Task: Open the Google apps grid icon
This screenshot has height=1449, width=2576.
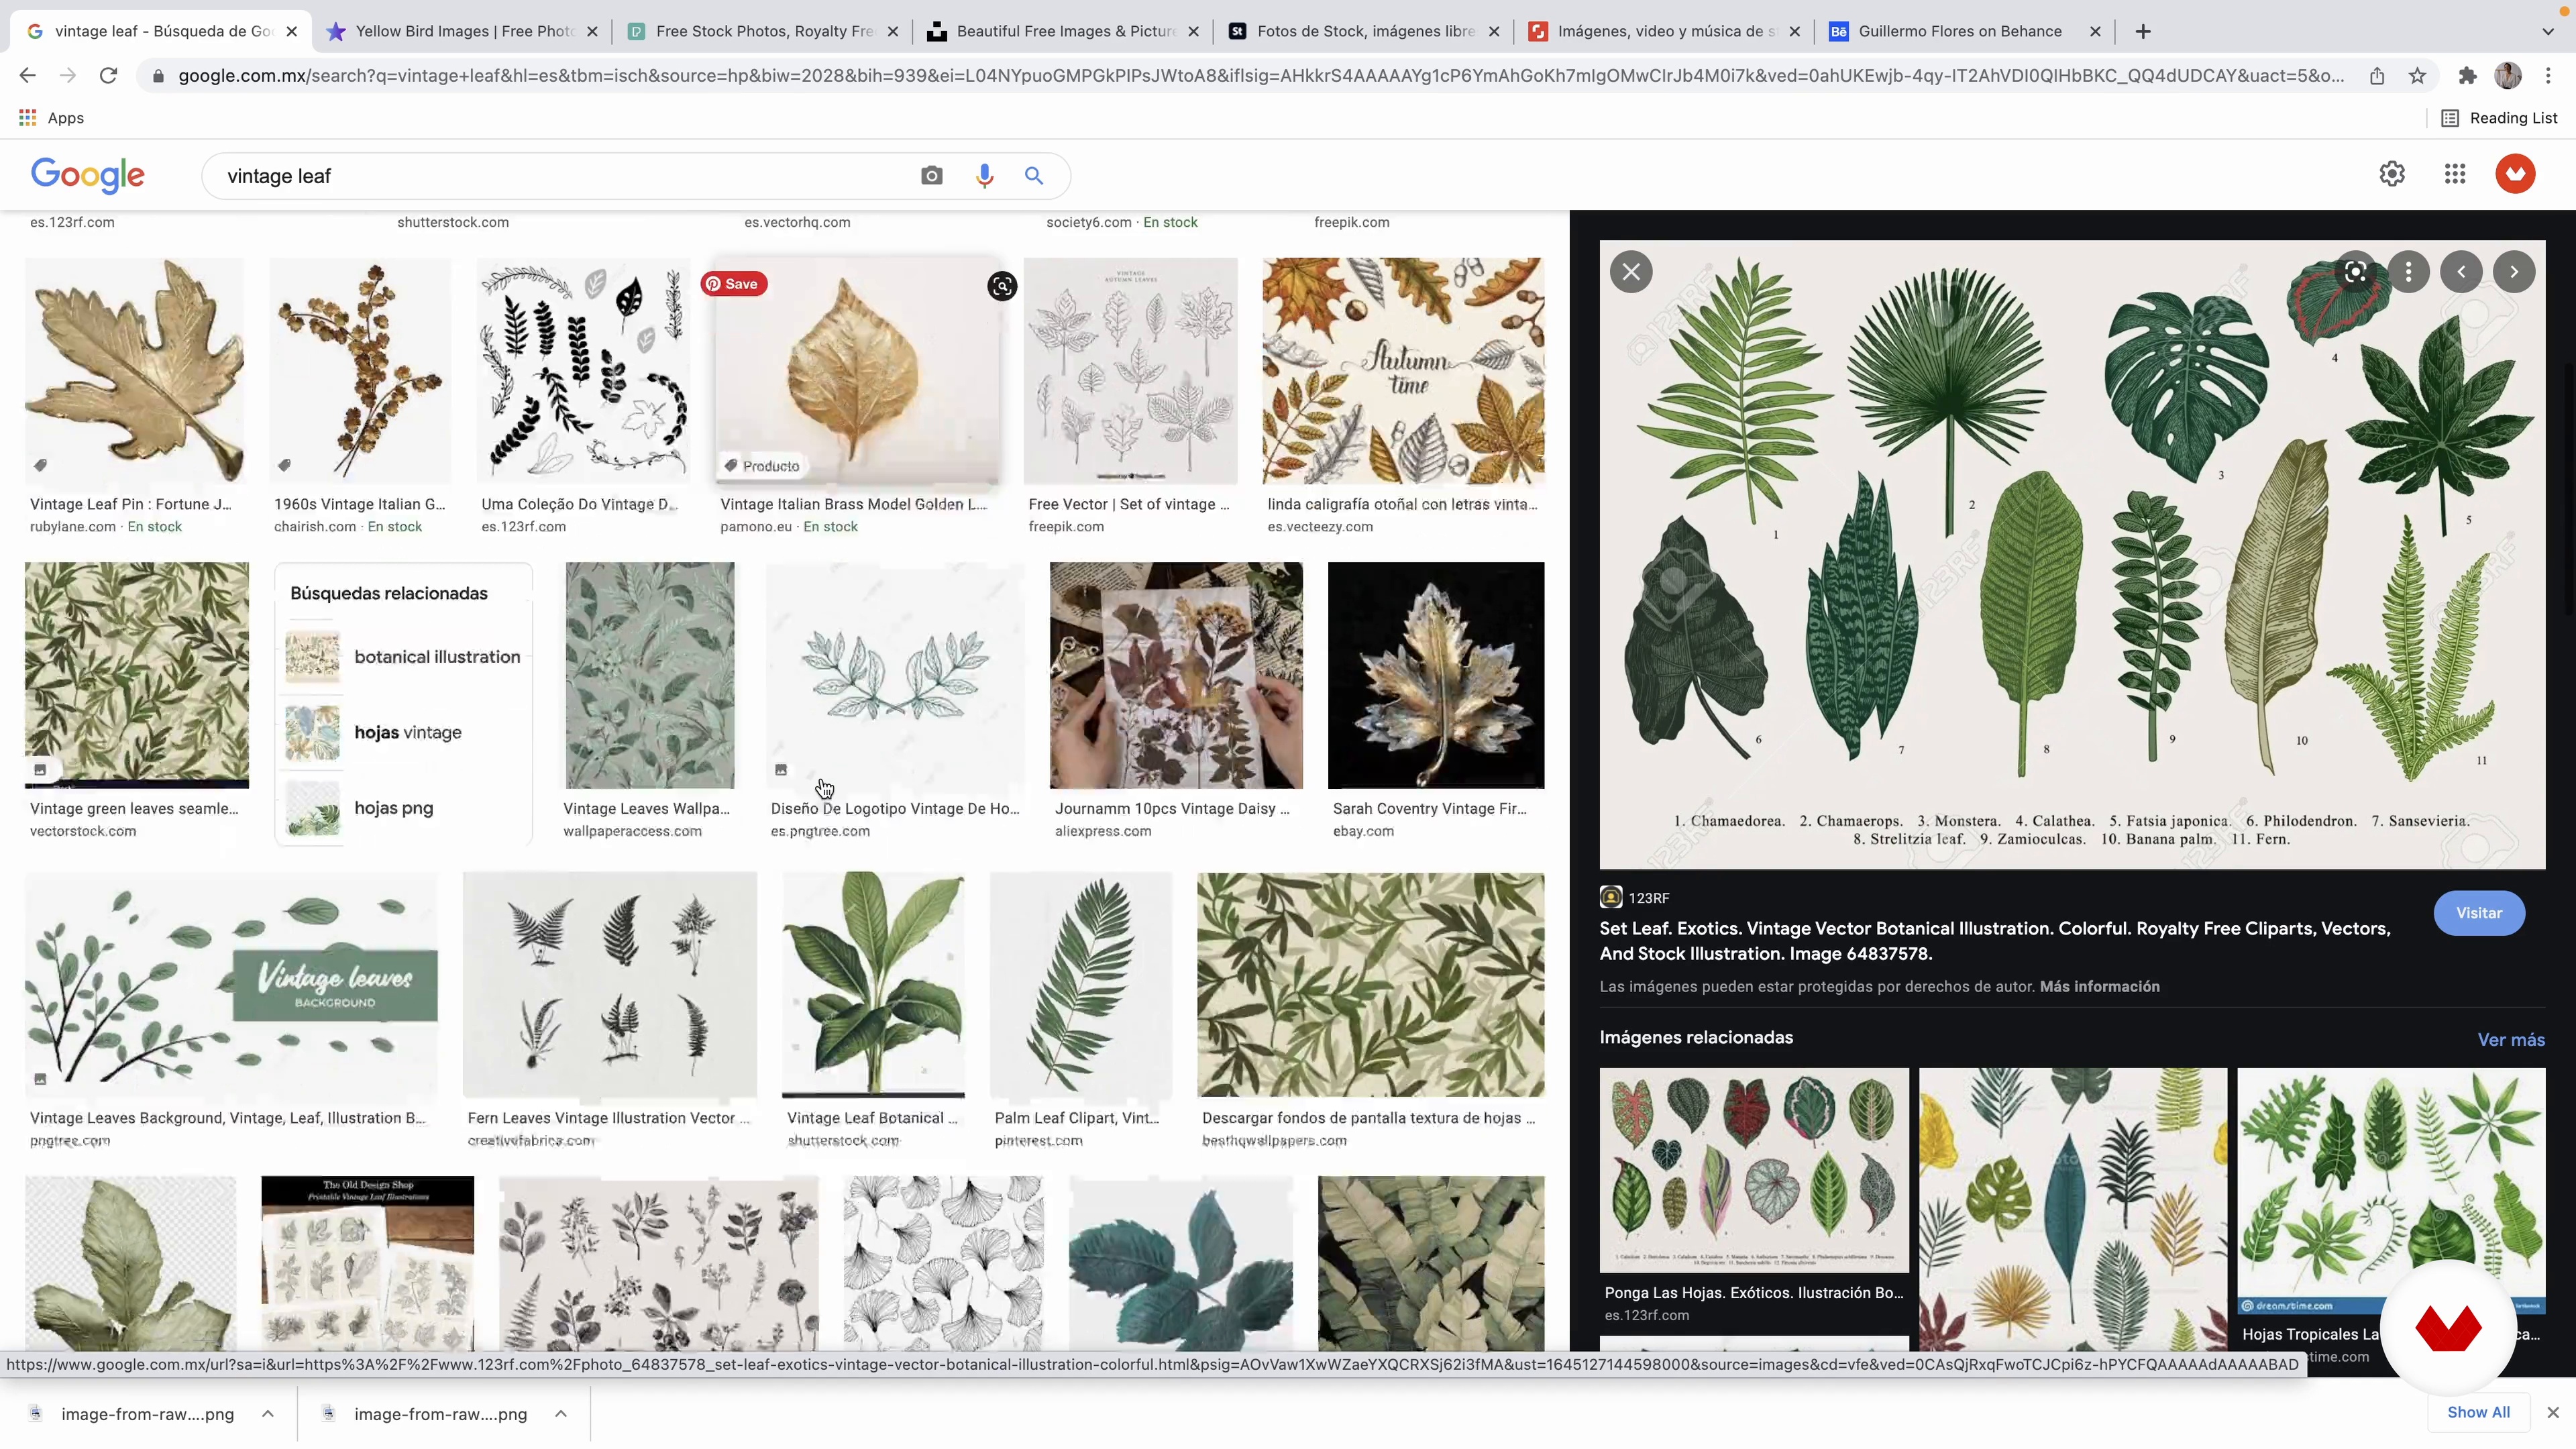Action: (2454, 174)
